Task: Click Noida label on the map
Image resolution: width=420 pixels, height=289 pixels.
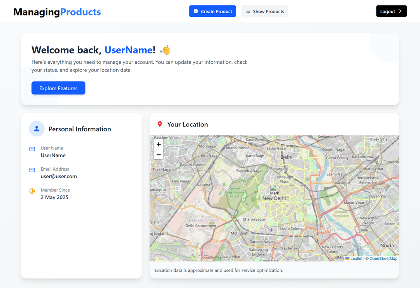Action: 387,245
